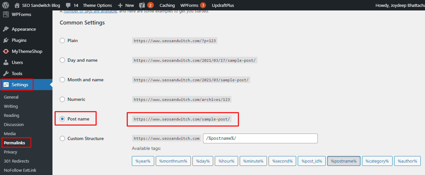This screenshot has width=425, height=175.
Task: Open Writing settings submenu item
Action: pos(11,106)
